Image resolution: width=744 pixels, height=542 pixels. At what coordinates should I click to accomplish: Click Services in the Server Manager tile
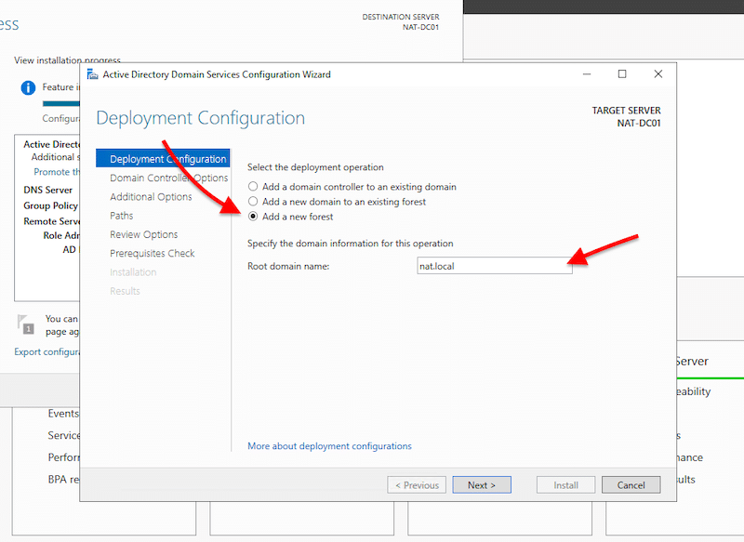coord(63,435)
